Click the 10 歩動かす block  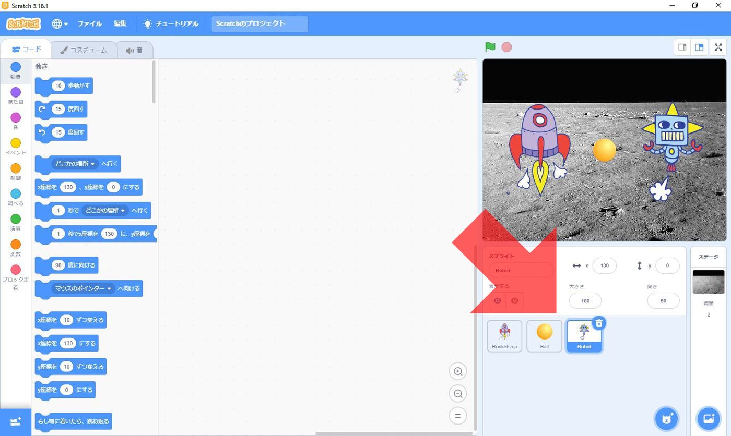pyautogui.click(x=64, y=86)
